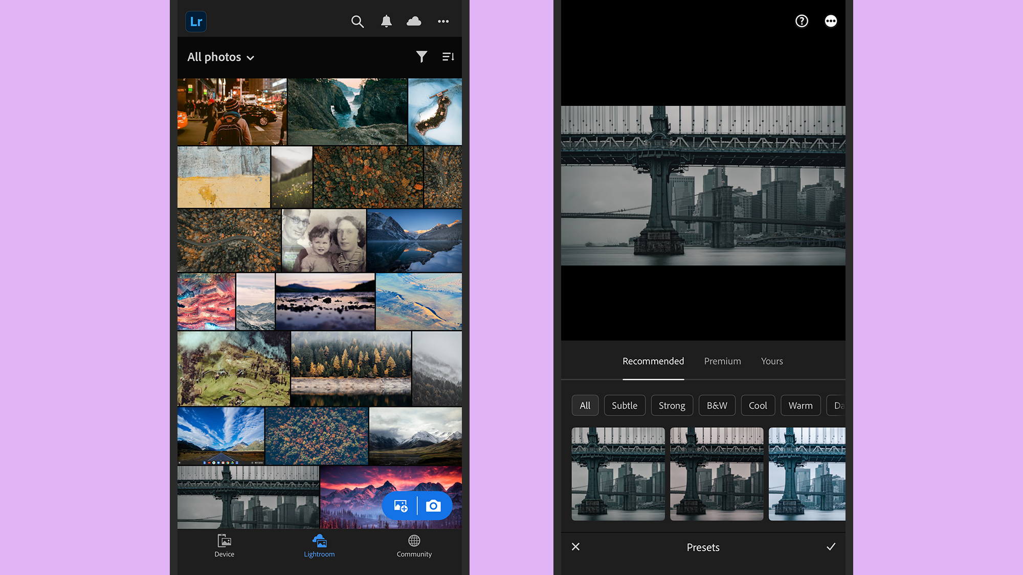The height and width of the screenshot is (575, 1023).
Task: Click the sort/grid view icon
Action: (448, 56)
